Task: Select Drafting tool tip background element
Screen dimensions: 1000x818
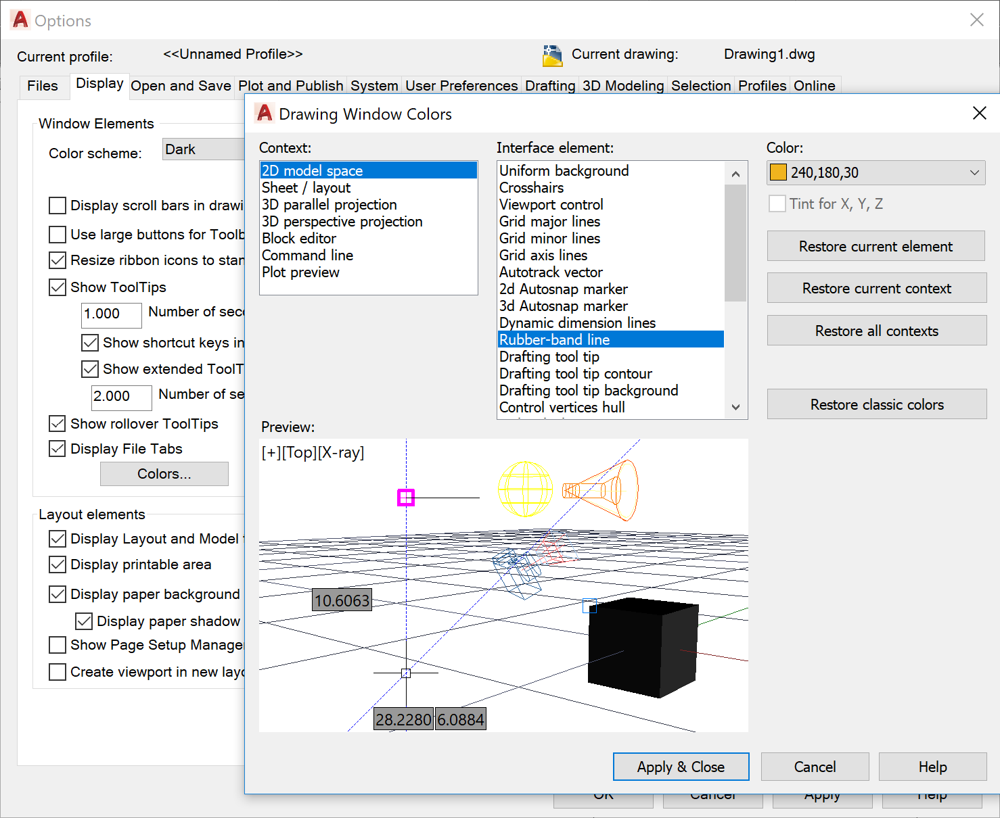Action: click(x=611, y=390)
